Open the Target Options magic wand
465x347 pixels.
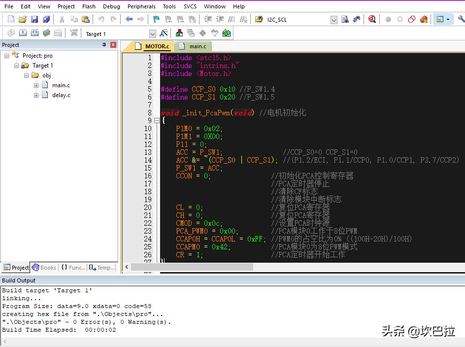pyautogui.click(x=164, y=34)
